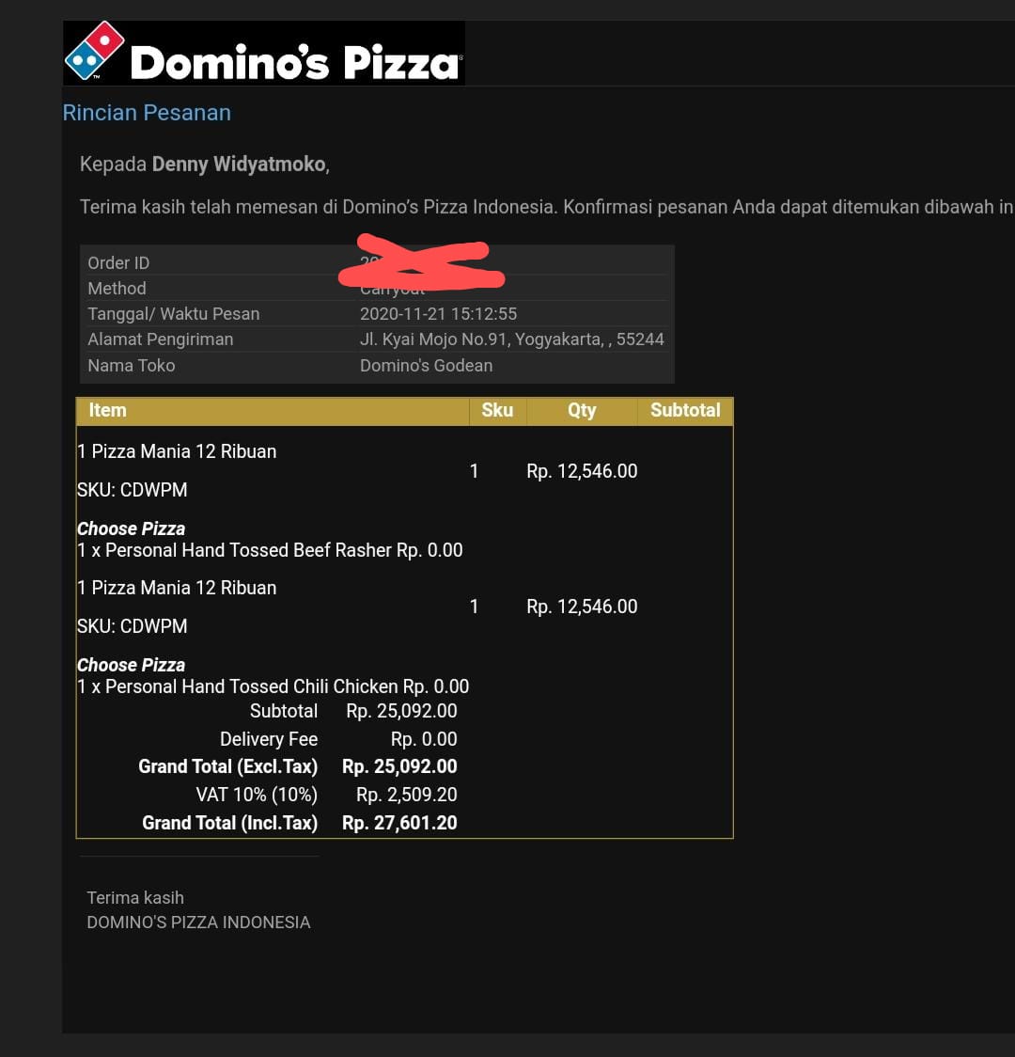Click the Pizza Mania item above Chili Chicken

coord(177,588)
